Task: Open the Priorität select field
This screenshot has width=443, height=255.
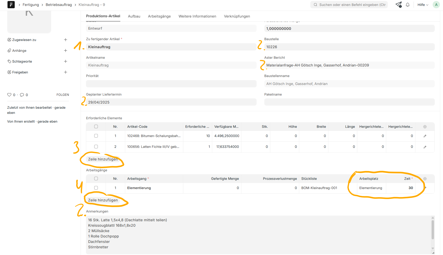Action: tap(171, 84)
